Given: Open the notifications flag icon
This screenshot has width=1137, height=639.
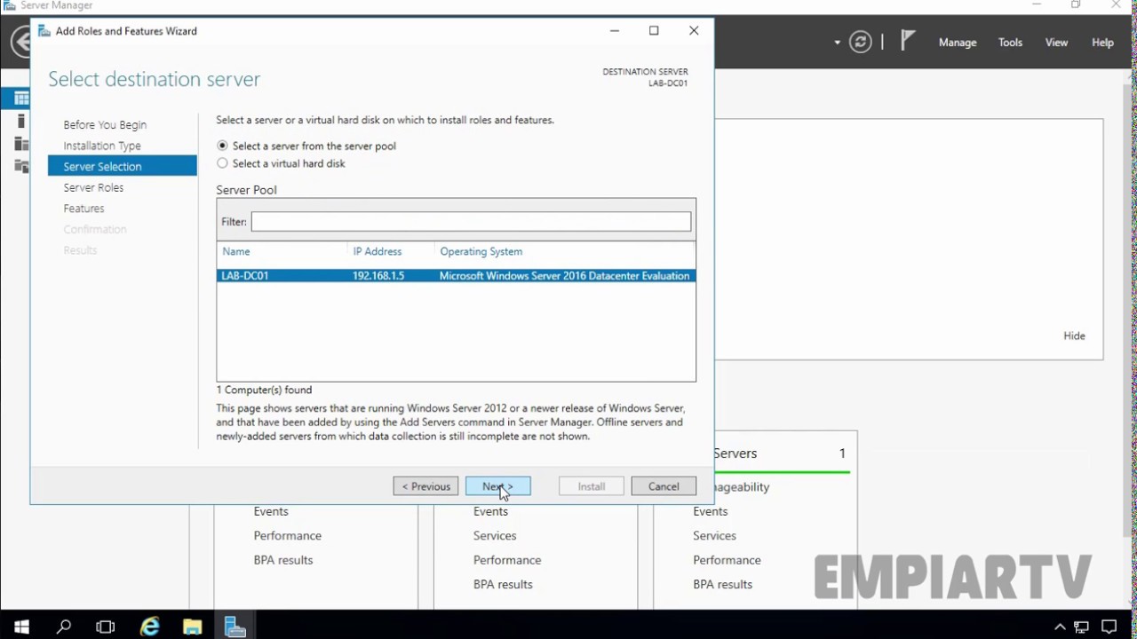Looking at the screenshot, I should [x=907, y=41].
